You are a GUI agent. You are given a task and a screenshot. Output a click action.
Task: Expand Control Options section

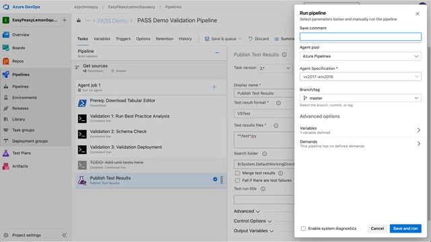click(253, 221)
